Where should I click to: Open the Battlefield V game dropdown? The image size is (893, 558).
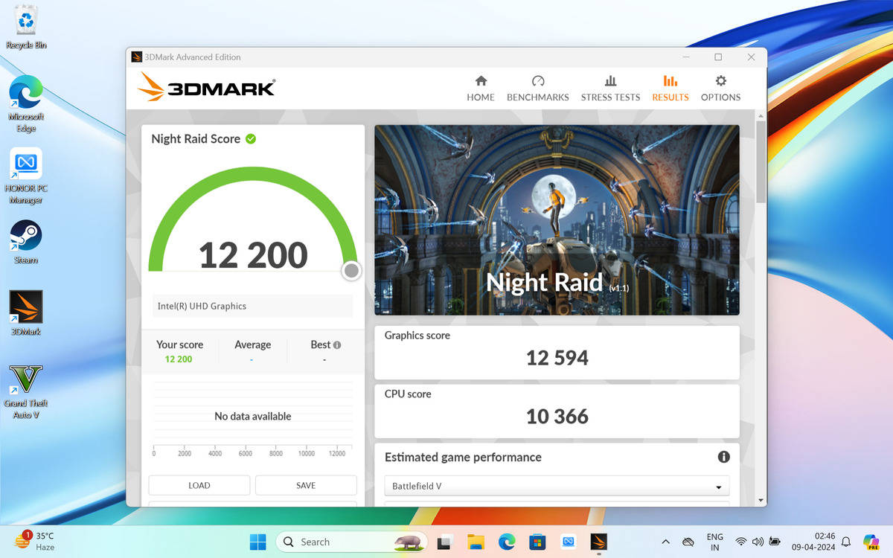tap(557, 486)
